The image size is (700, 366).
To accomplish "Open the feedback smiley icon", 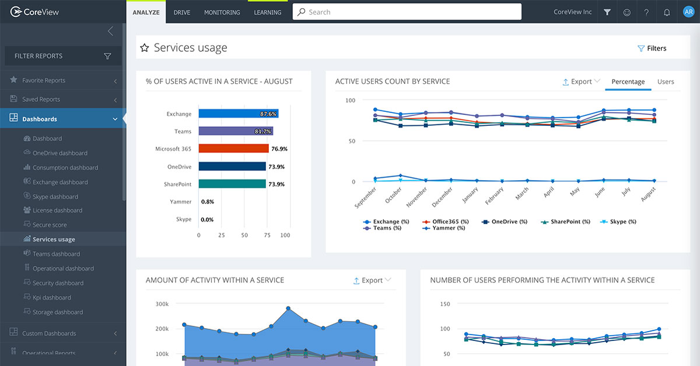I will pos(627,12).
